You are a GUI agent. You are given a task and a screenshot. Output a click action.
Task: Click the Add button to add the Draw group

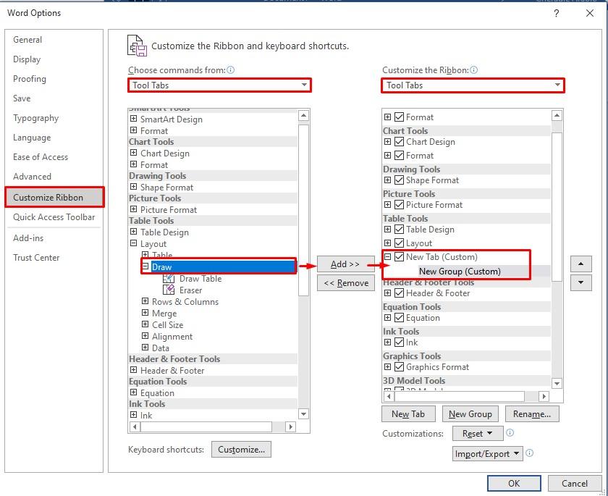pyautogui.click(x=345, y=265)
